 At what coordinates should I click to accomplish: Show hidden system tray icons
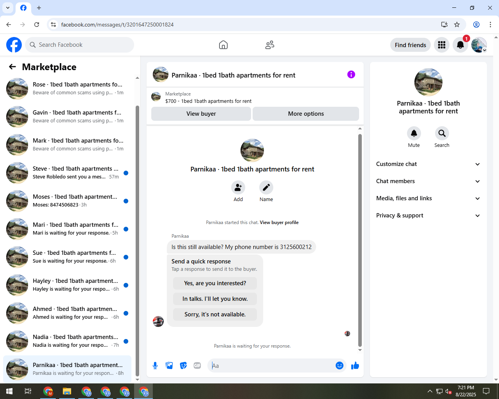[x=430, y=391]
